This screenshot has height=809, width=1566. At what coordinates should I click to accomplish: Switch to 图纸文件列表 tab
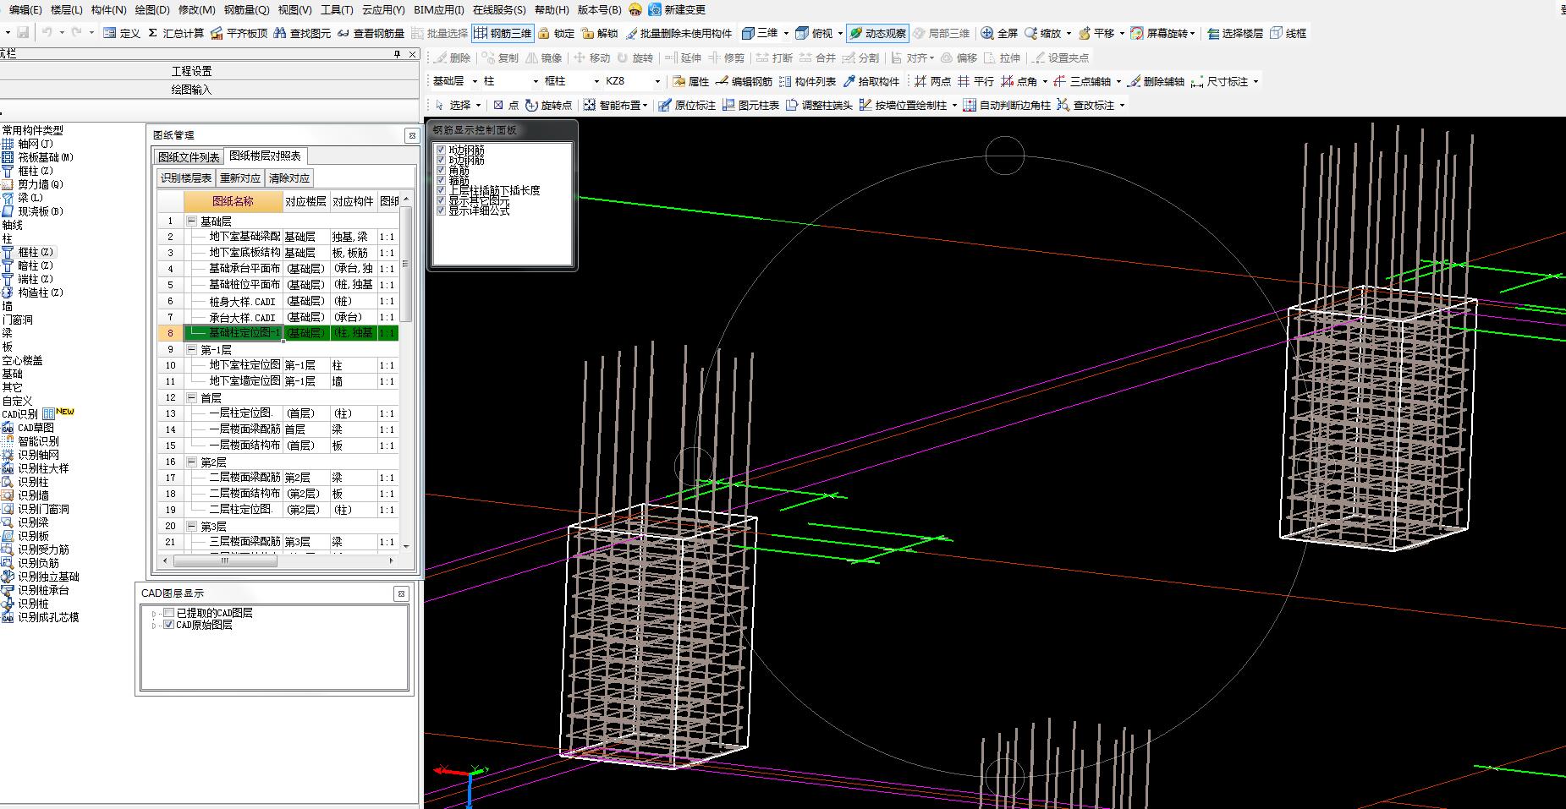coord(189,156)
